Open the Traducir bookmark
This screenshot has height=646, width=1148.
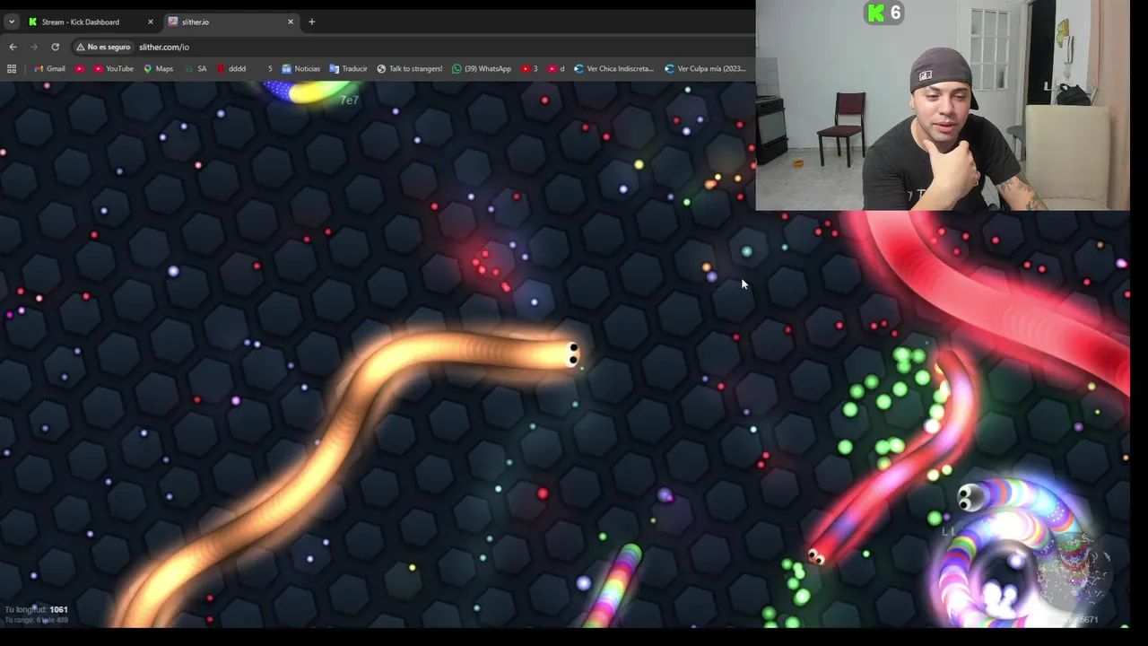pyautogui.click(x=348, y=68)
